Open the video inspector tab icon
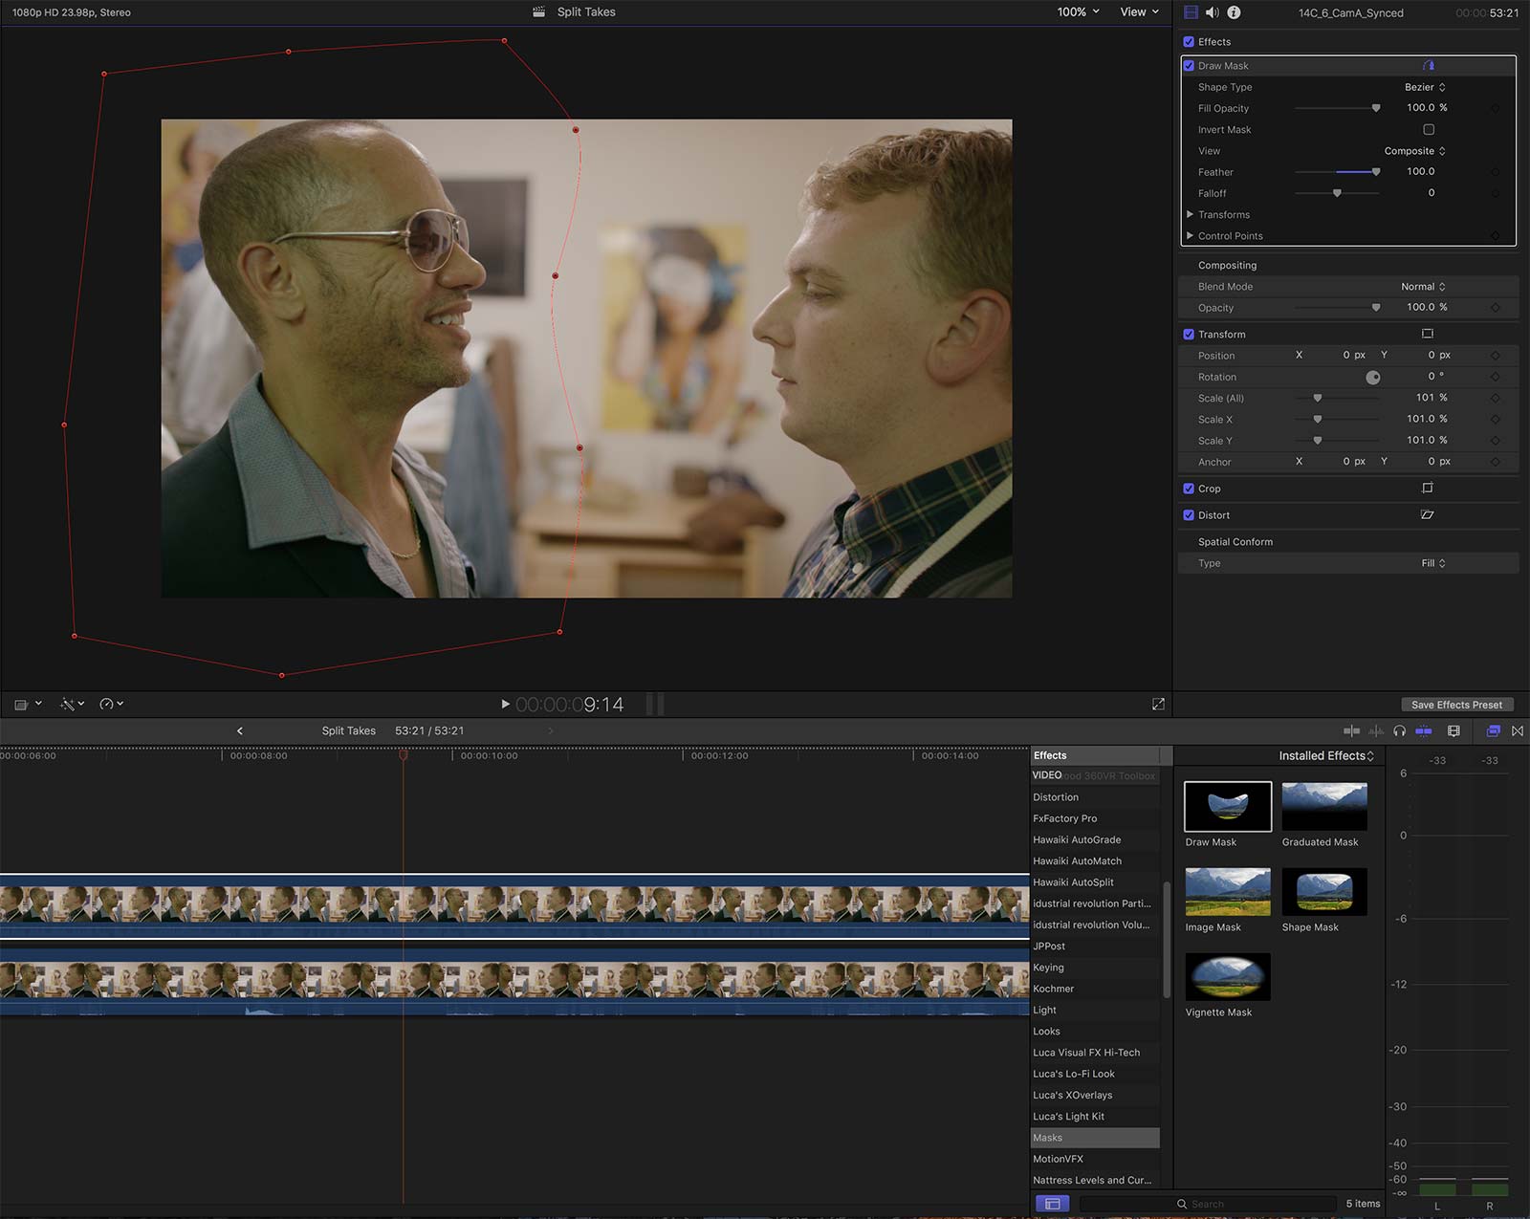Viewport: 1530px width, 1219px height. (x=1191, y=12)
